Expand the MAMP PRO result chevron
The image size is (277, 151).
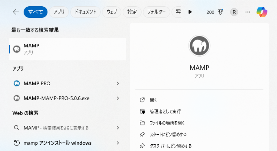[118, 83]
